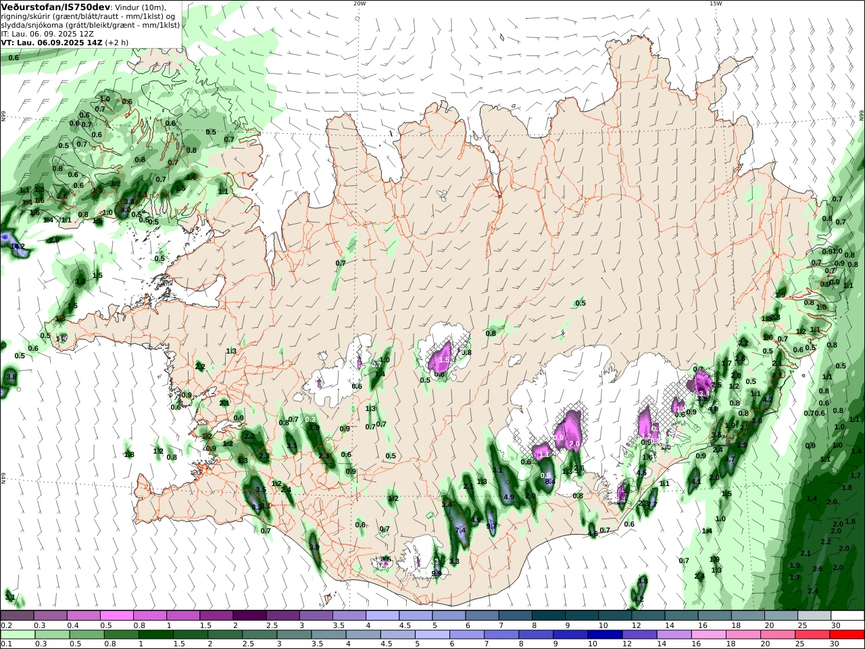Click the valid time line VT: Lau. 06.09.2025 14Z
Screen dimensions: 865x649
pos(52,42)
